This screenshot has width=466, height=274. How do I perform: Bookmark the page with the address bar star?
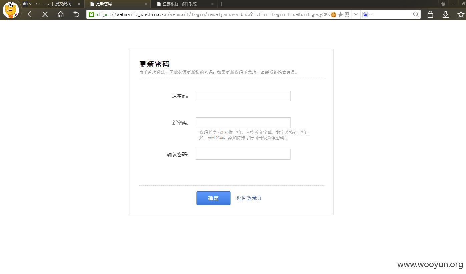[x=340, y=14]
